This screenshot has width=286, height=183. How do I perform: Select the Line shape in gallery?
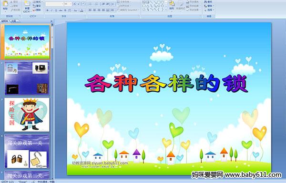click(151, 2)
